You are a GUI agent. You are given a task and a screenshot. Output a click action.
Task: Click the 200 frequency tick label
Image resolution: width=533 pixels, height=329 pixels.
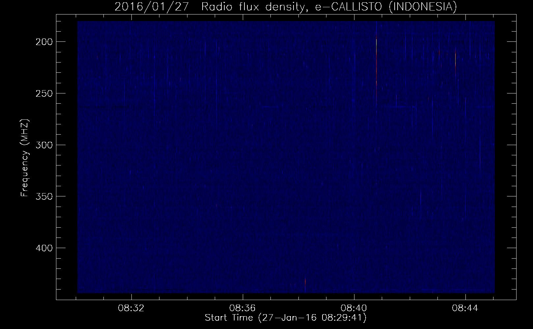click(44, 42)
